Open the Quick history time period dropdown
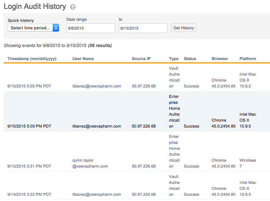 point(33,28)
